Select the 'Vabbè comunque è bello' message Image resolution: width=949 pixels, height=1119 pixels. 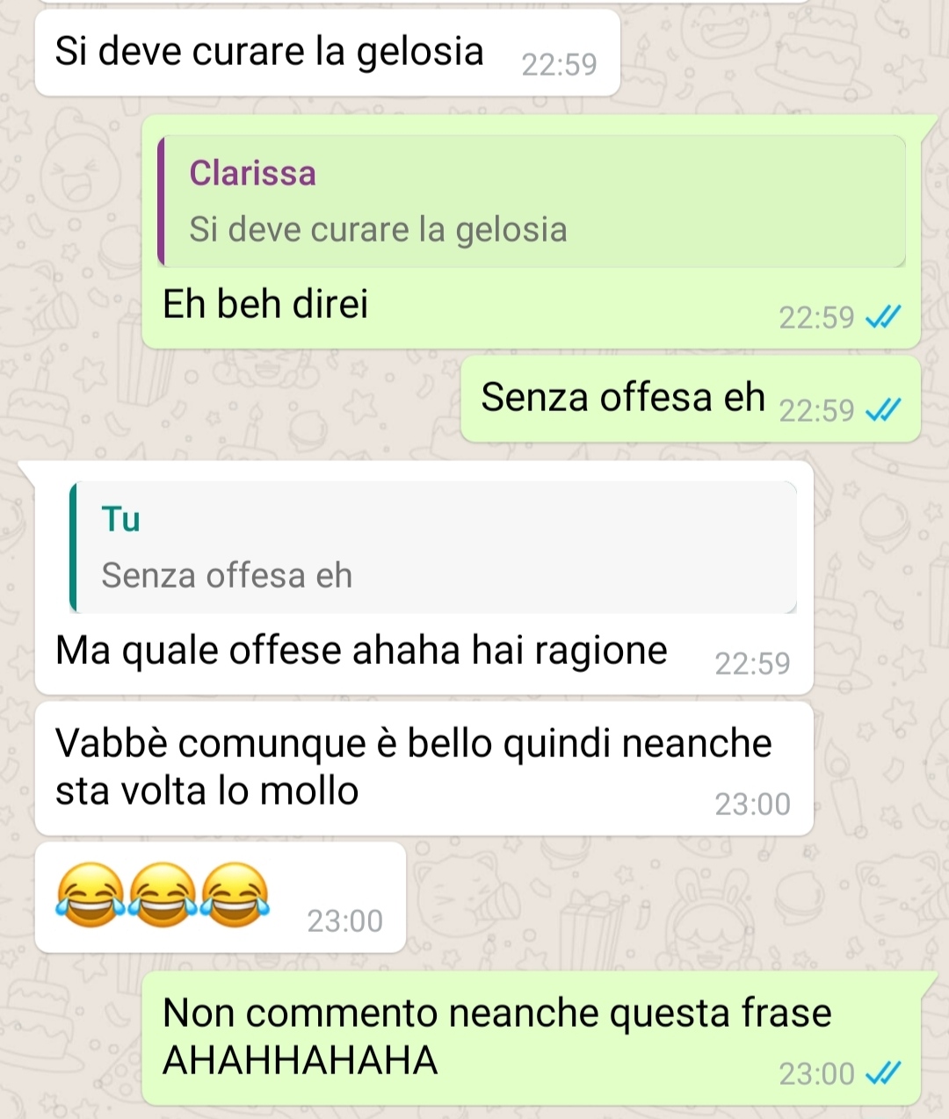(424, 769)
